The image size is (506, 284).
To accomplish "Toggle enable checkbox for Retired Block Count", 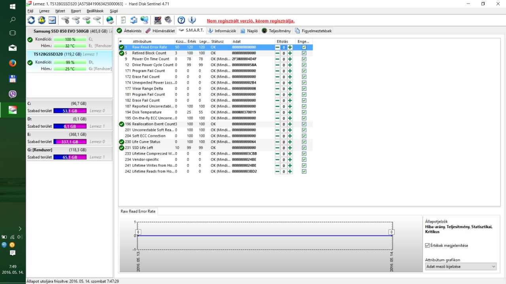I will pyautogui.click(x=304, y=53).
